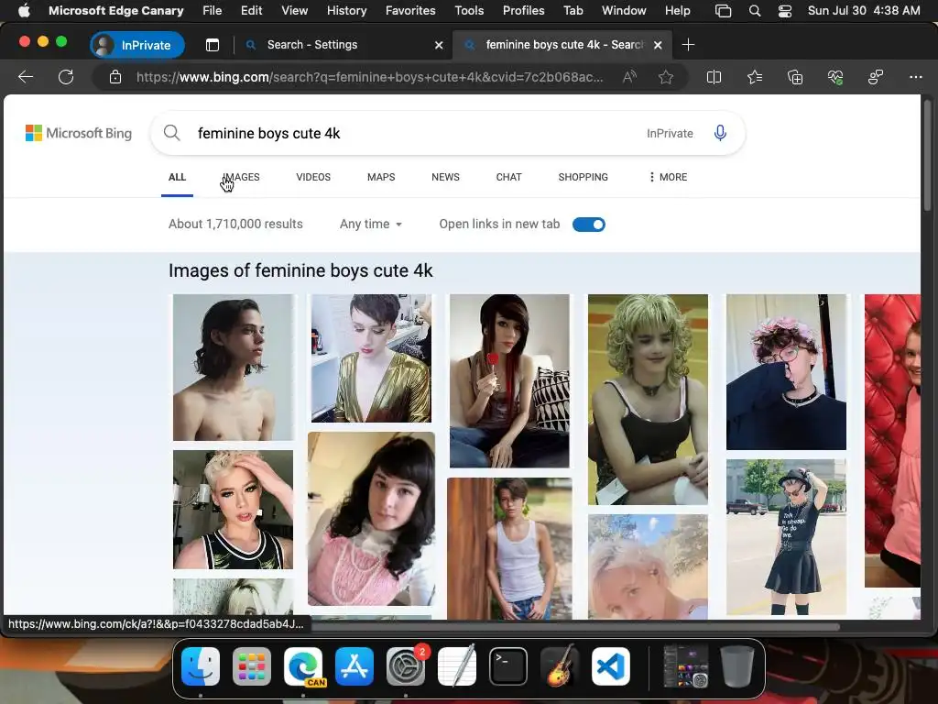This screenshot has width=938, height=704.
Task: Close the Search - Settings tab
Action: (x=439, y=45)
